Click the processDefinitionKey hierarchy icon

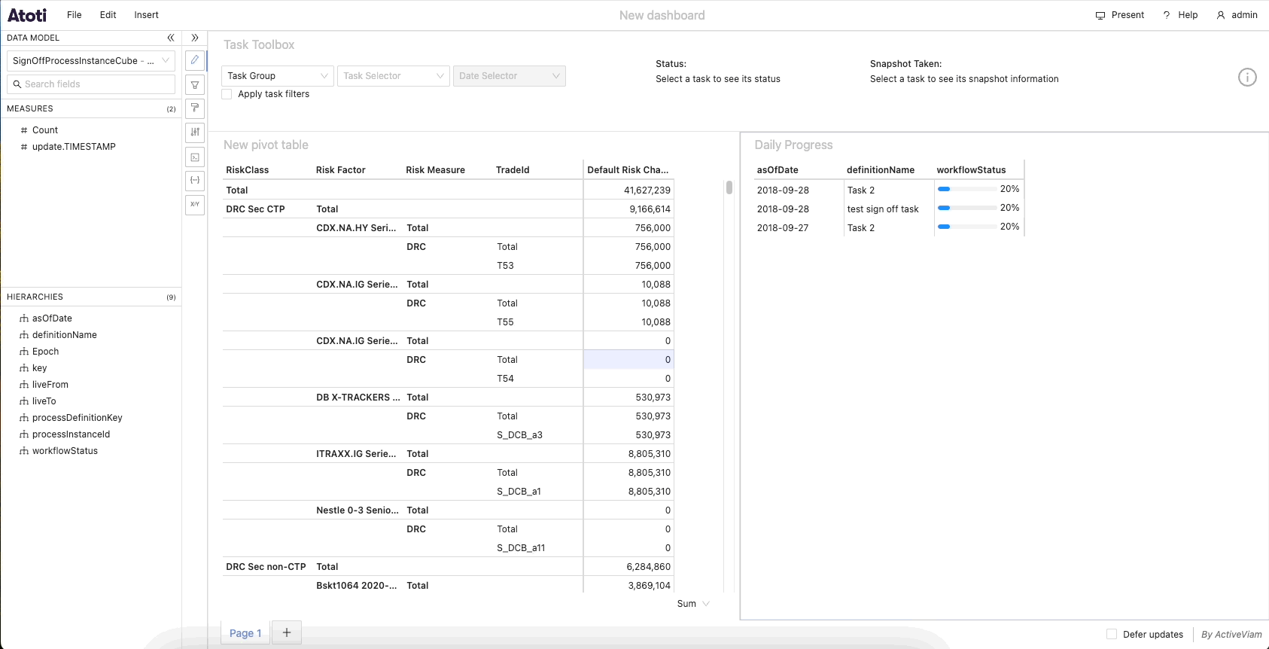[x=24, y=418]
